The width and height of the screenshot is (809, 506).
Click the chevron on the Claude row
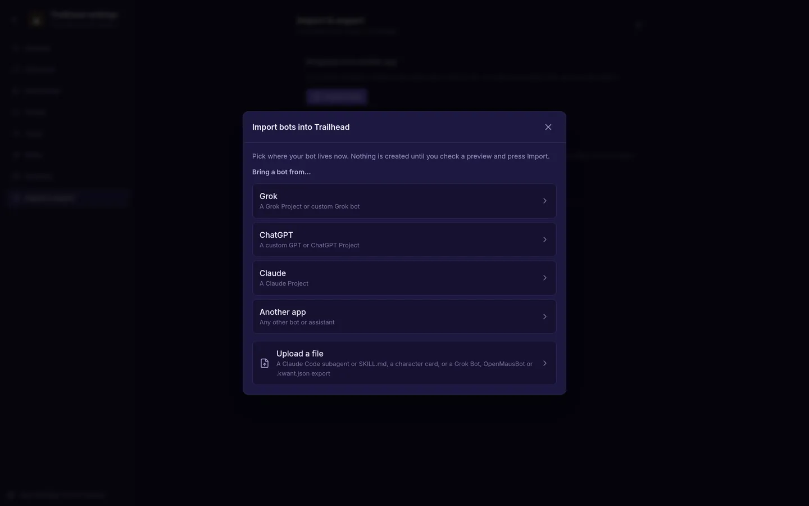point(544,278)
